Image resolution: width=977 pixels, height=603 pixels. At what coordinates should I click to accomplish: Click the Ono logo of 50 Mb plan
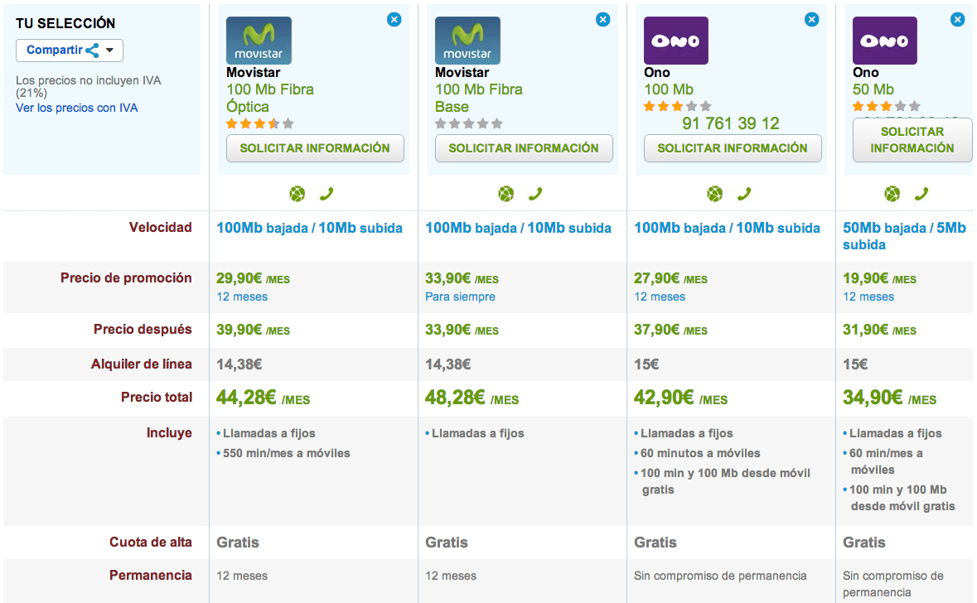tap(885, 41)
